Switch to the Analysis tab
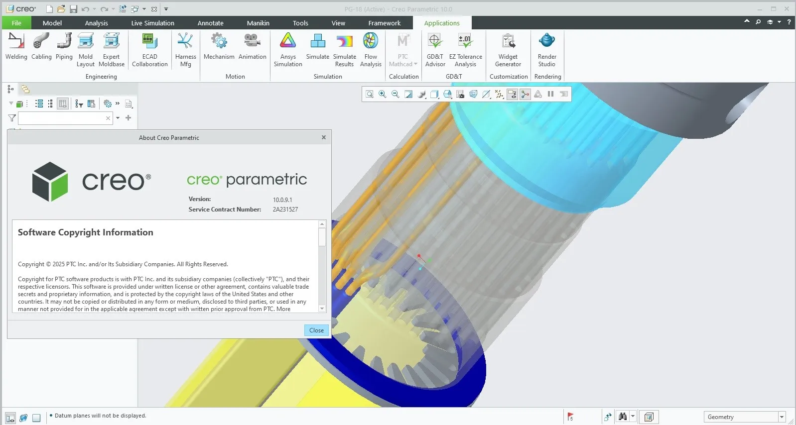This screenshot has height=425, width=796. [96, 23]
